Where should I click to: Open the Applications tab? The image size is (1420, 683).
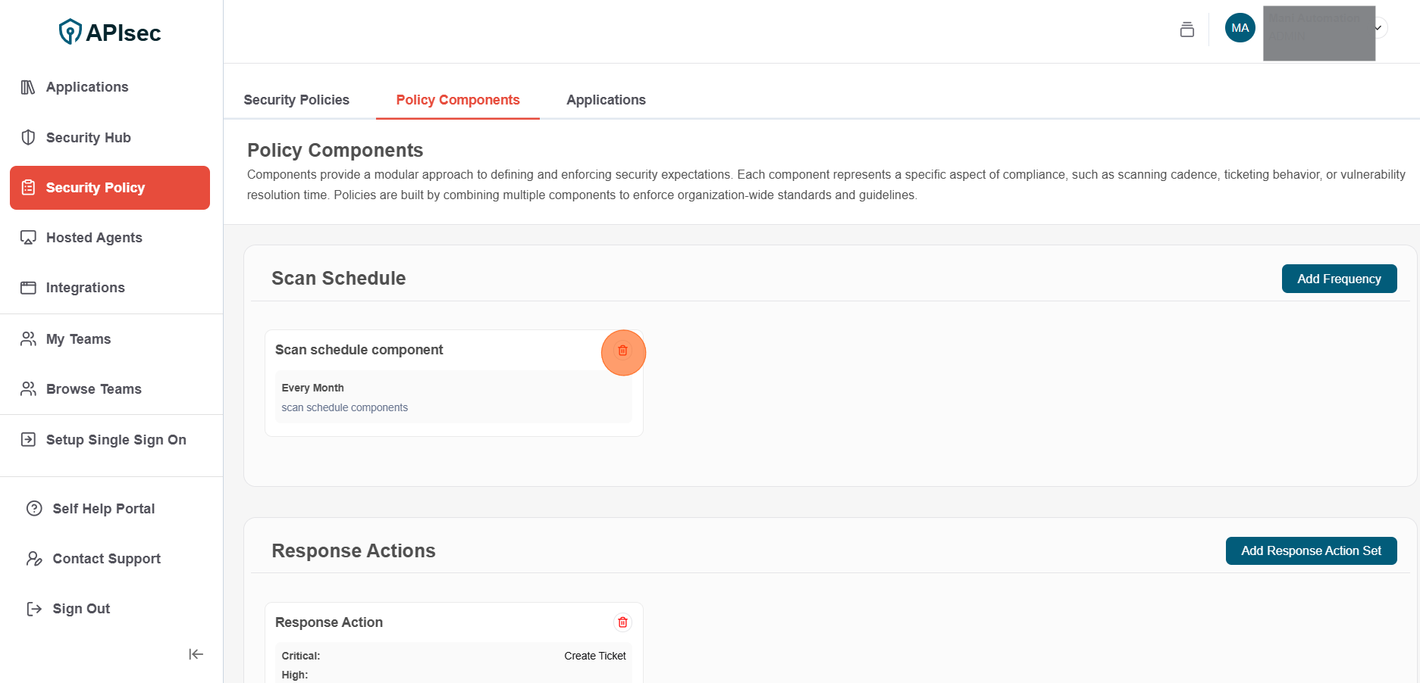[606, 100]
